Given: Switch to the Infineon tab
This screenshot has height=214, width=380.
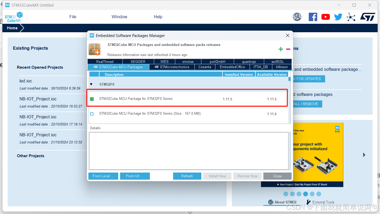Looking at the screenshot, I should click(282, 67).
